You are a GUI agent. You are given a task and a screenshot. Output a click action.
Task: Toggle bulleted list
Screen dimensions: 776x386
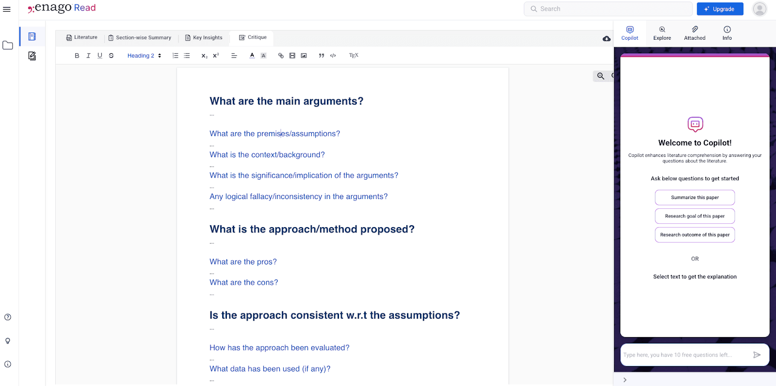tap(187, 56)
